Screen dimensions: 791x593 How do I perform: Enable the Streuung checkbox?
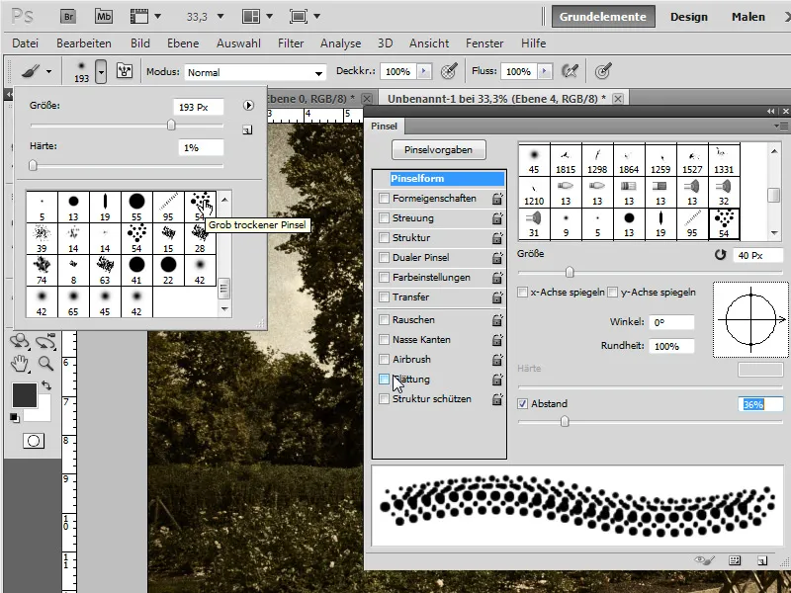pos(384,217)
